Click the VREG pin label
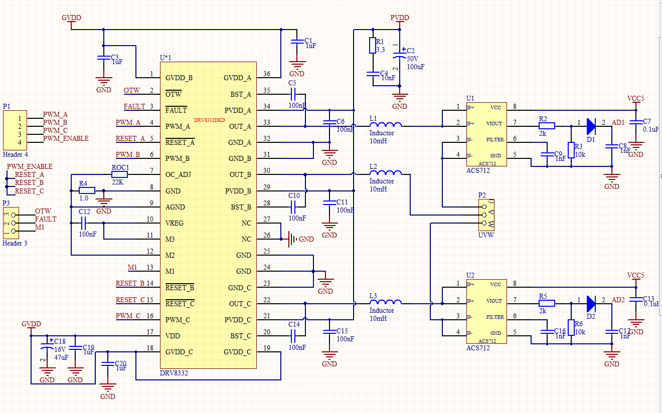Image resolution: width=662 pixels, height=413 pixels. pos(175,223)
